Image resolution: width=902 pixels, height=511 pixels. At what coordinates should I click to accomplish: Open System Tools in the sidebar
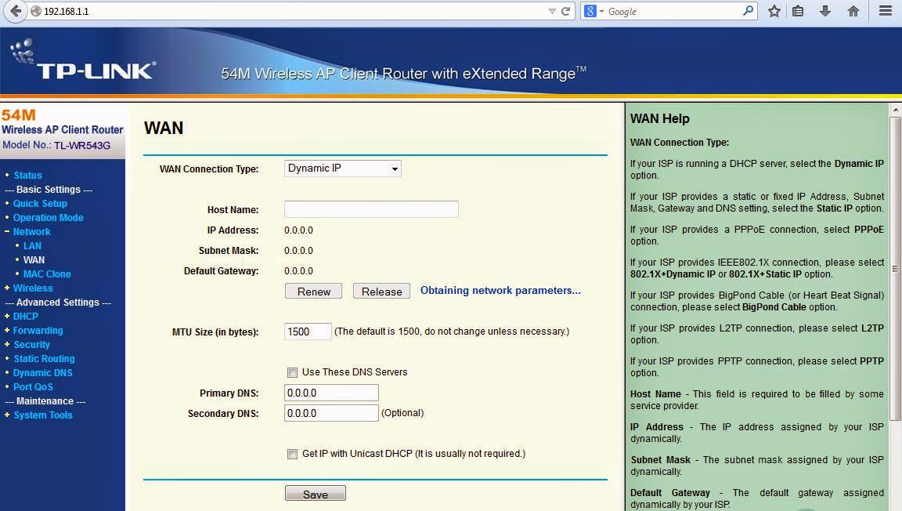point(43,415)
